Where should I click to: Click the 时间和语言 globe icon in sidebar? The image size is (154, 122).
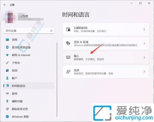point(7,86)
